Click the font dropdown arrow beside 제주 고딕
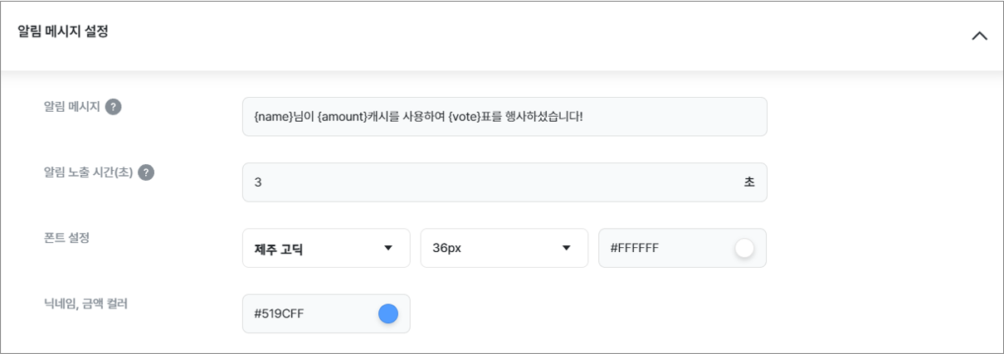Screen dimensions: 1004x354 coord(387,248)
